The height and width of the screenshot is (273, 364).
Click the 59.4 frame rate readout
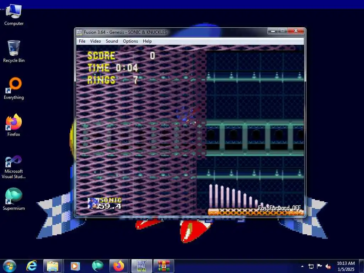pyautogui.click(x=110, y=206)
